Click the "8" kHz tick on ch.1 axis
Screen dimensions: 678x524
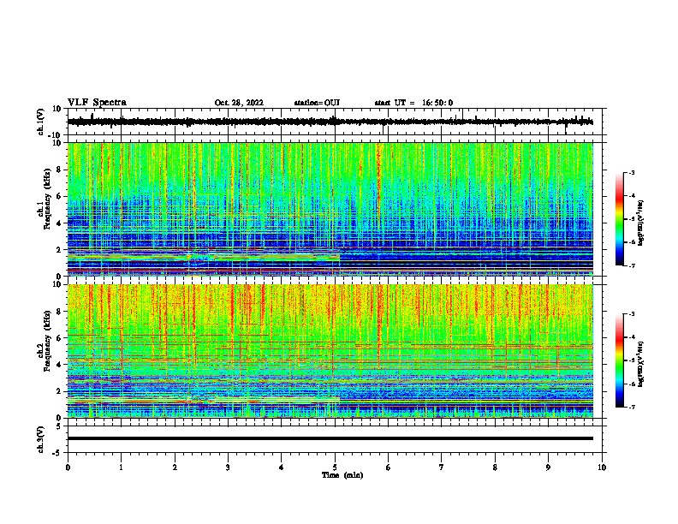coord(60,170)
